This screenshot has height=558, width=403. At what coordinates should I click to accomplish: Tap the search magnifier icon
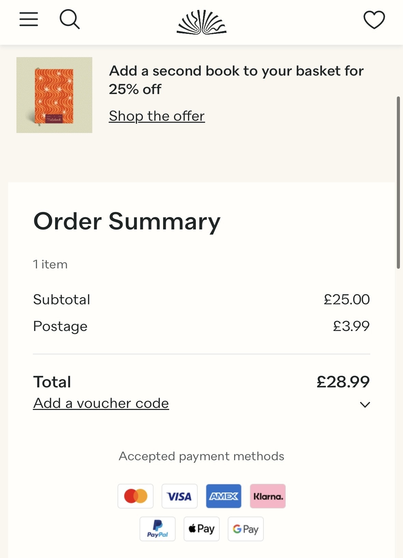click(70, 19)
